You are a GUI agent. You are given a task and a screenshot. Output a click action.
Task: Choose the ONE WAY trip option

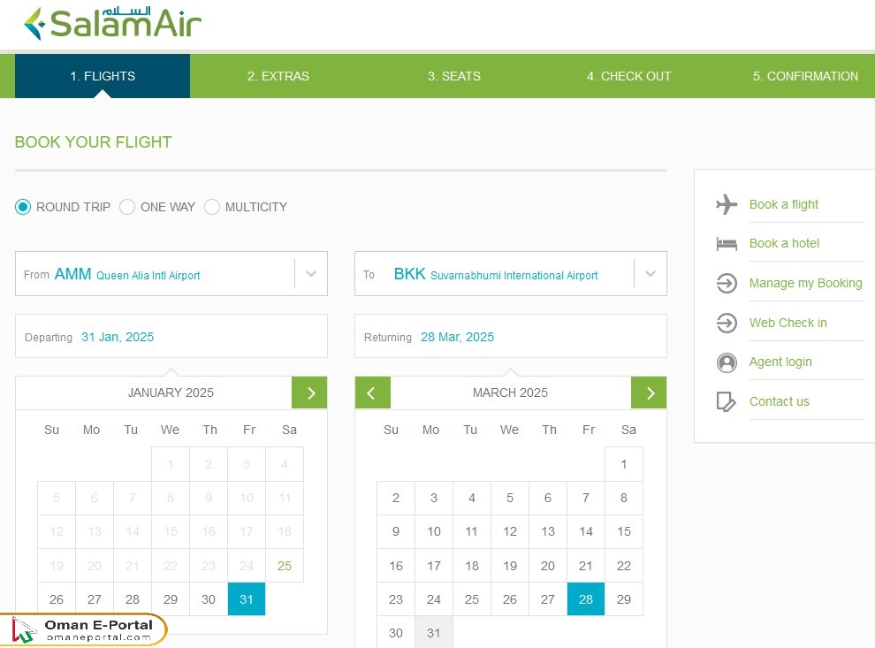pyautogui.click(x=127, y=206)
